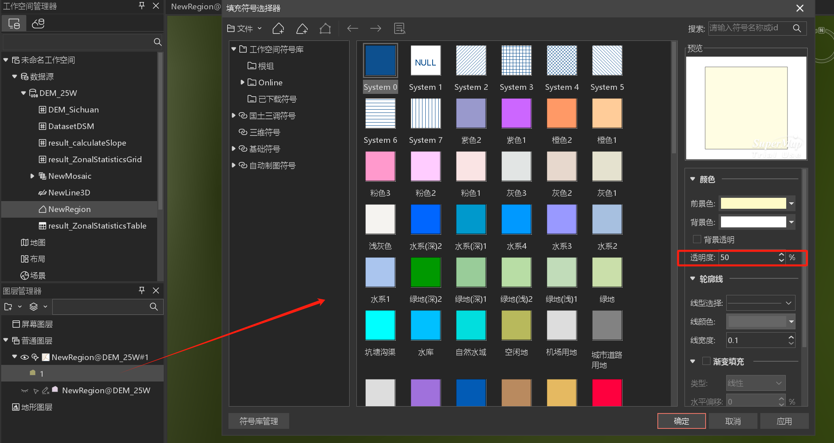Select the Online folder in symbol library

pyautogui.click(x=270, y=83)
